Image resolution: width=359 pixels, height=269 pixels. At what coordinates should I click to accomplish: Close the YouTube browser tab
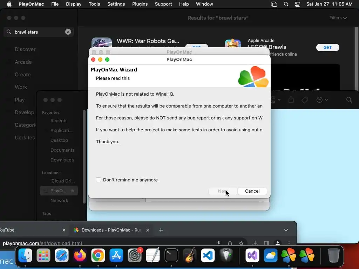pos(64,230)
